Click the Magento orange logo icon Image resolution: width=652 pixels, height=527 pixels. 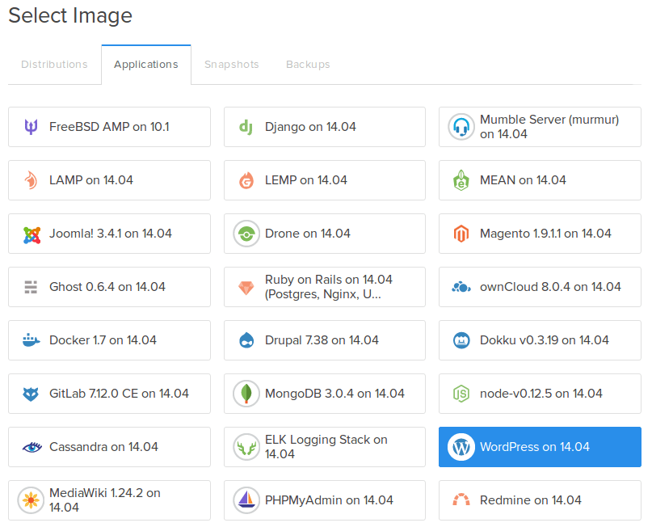pos(461,234)
